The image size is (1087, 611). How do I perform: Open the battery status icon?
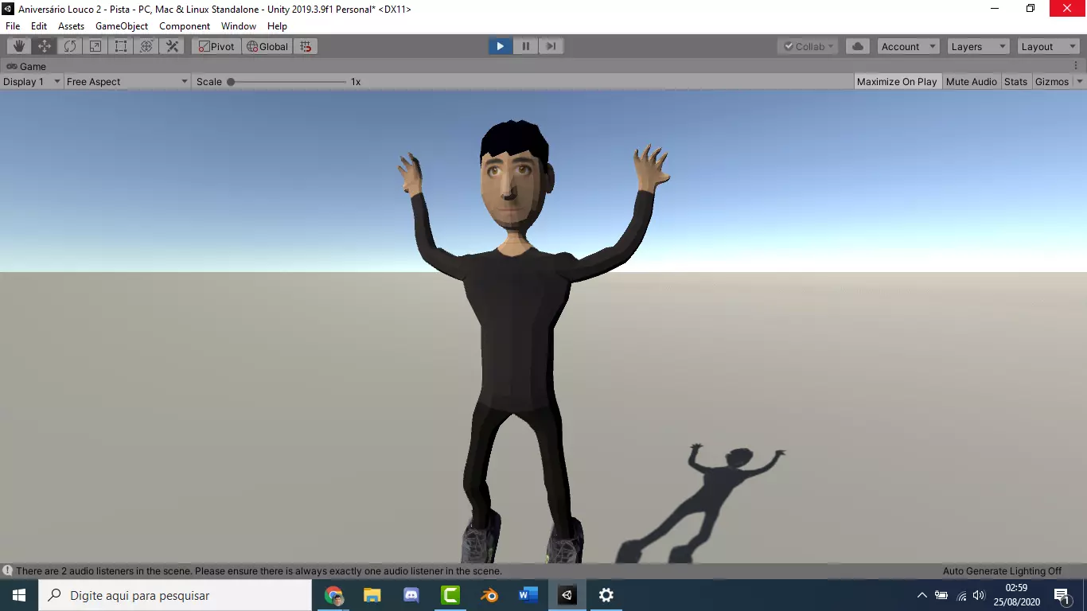(x=941, y=595)
